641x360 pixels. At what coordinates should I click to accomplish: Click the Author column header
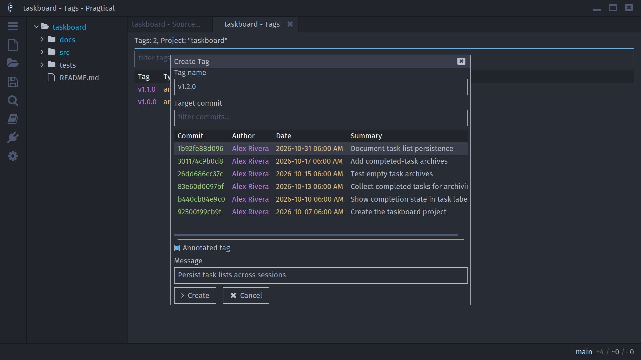pos(243,136)
